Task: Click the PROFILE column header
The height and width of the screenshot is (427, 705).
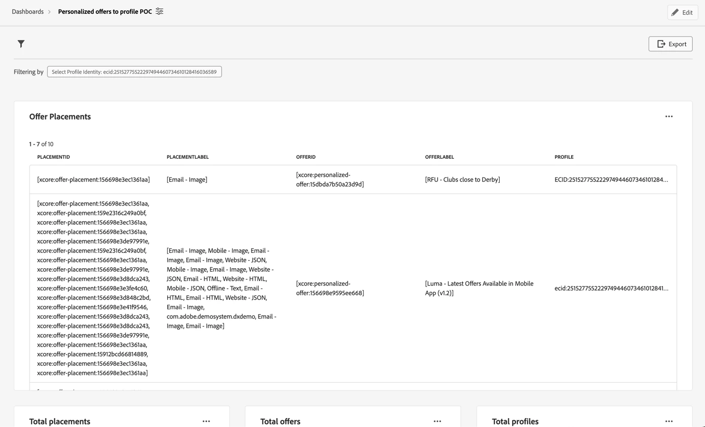Action: [x=564, y=157]
